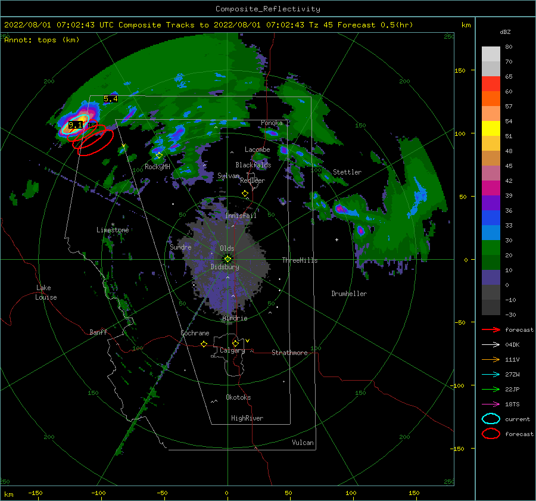Click the RedDeer city label

(x=253, y=181)
